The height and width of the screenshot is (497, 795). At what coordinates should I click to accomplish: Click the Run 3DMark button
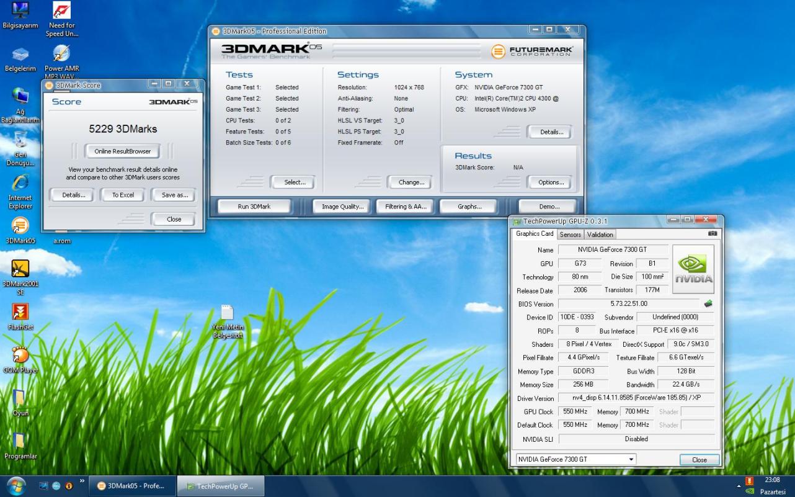[254, 207]
